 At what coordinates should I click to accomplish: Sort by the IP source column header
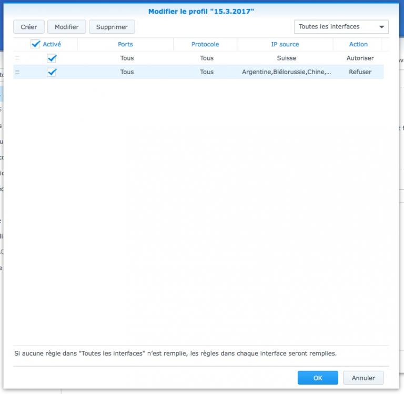click(x=285, y=44)
